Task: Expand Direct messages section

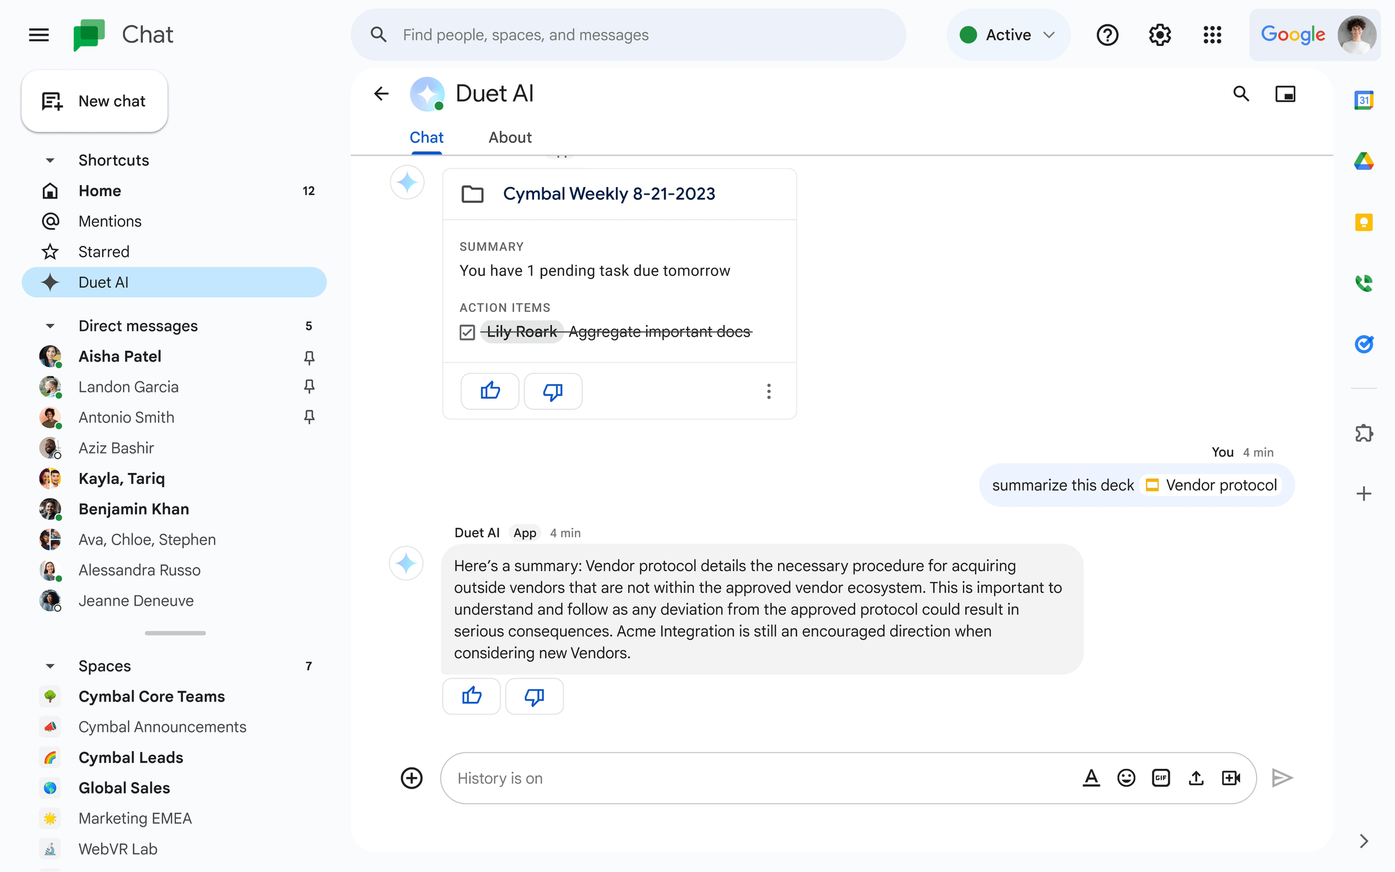Action: tap(50, 325)
